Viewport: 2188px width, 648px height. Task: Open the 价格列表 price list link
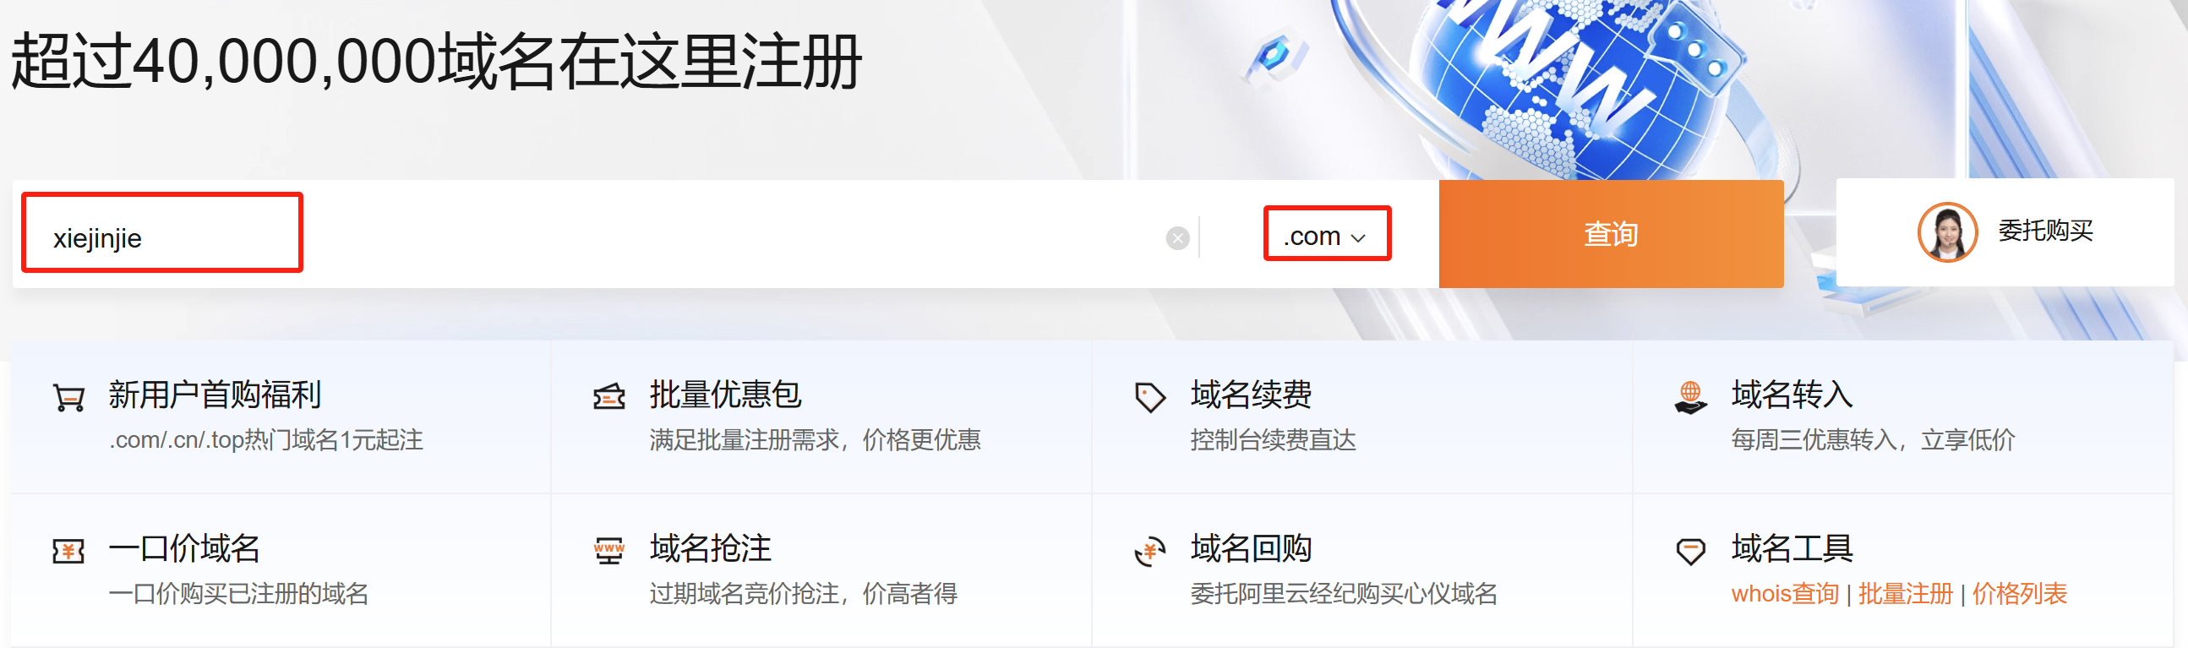[x=2019, y=594]
